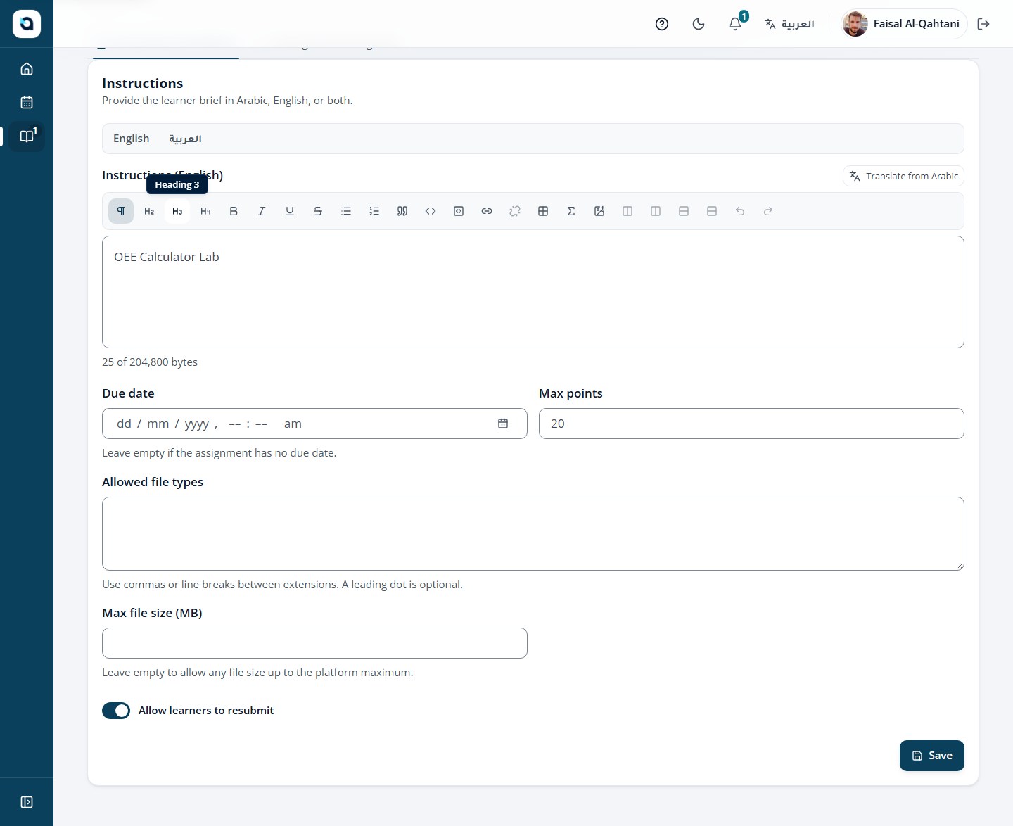Open Faisal Al-Qahtani profile menu

click(904, 24)
